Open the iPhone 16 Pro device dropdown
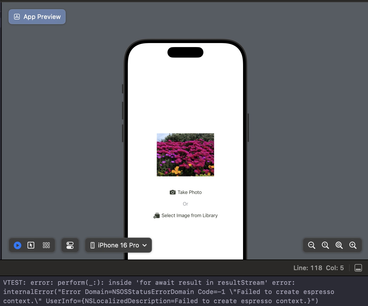This screenshot has width=368, height=306. (118, 245)
